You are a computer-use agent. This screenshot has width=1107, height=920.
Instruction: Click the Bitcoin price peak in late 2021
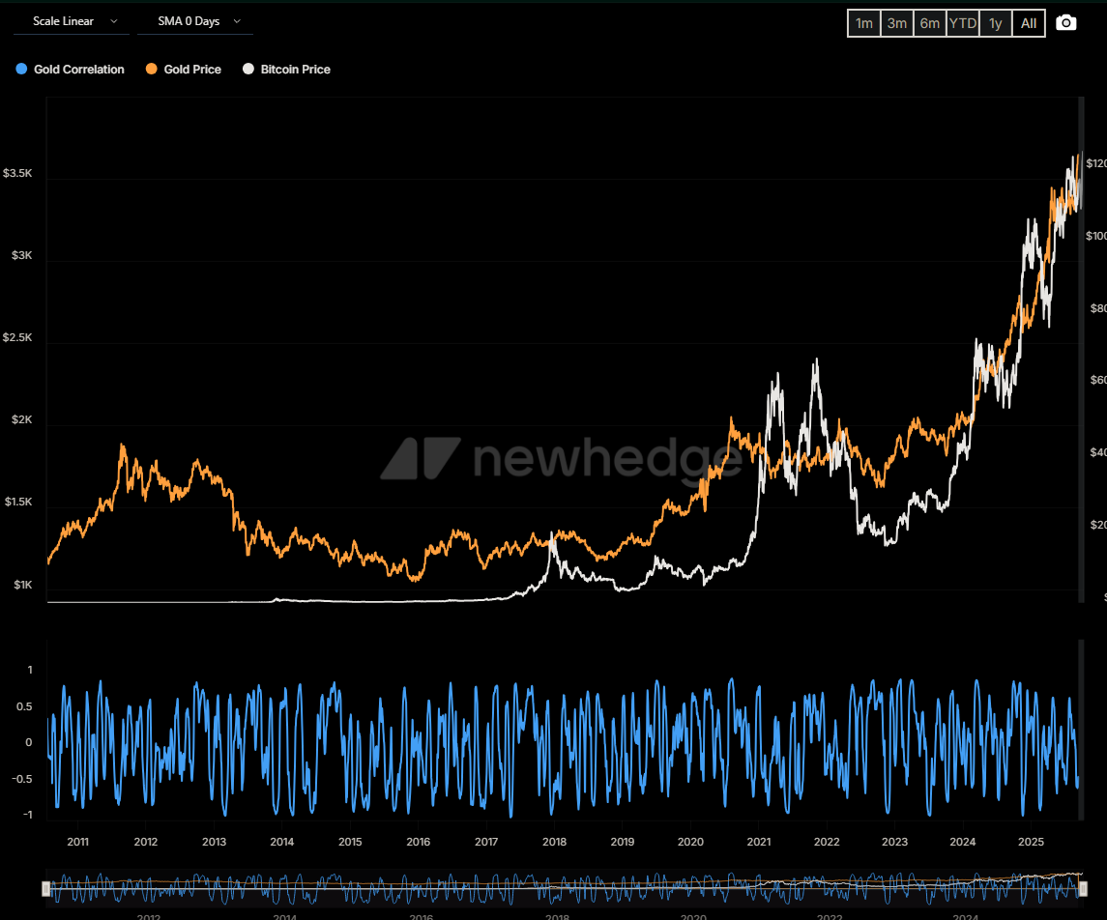[x=817, y=360]
